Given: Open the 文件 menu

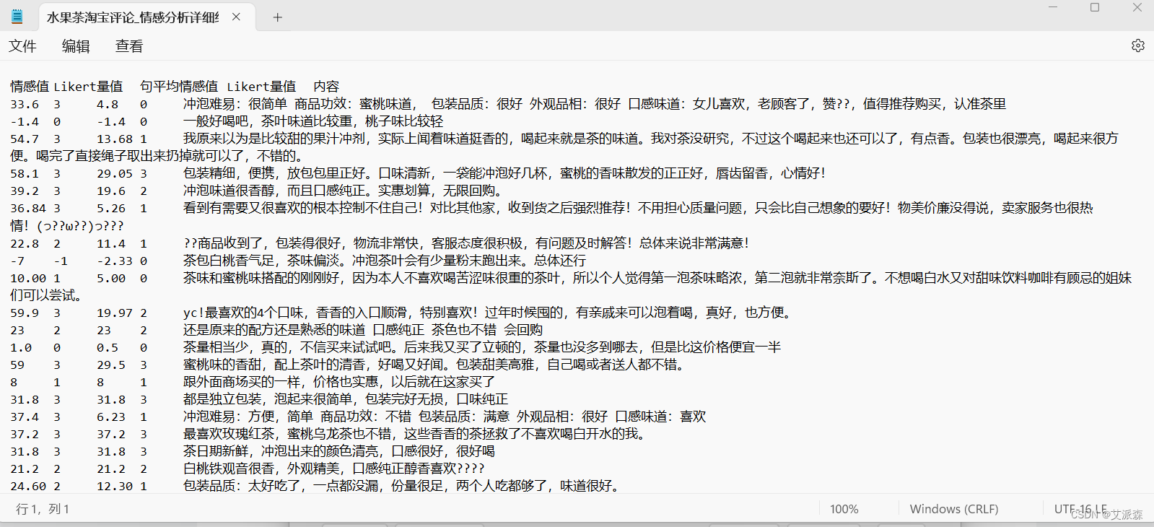Looking at the screenshot, I should pyautogui.click(x=22, y=46).
